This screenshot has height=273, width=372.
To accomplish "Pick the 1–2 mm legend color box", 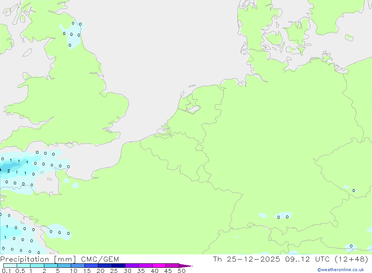I will click(37, 266).
